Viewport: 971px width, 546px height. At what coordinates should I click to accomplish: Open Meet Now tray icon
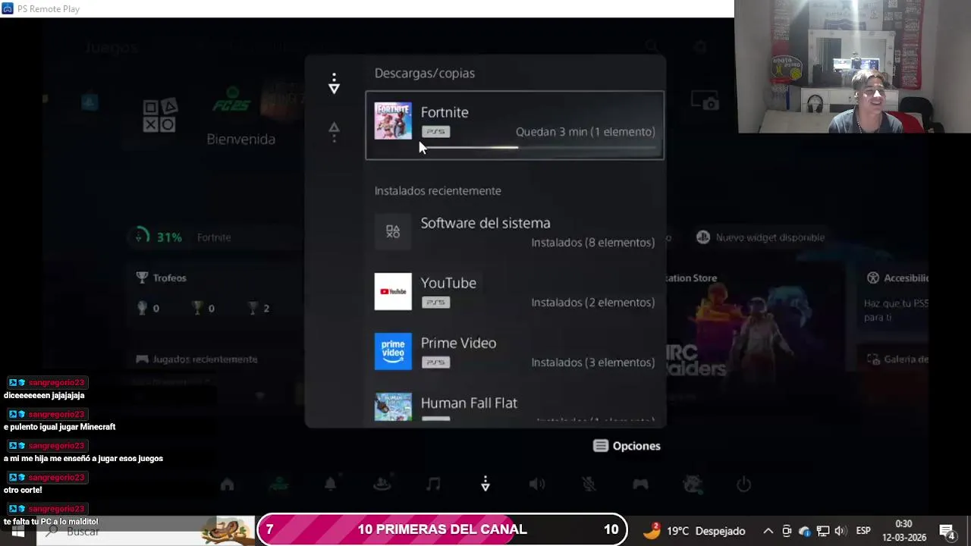click(x=787, y=531)
